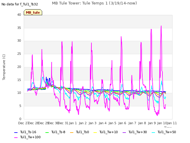Select the Tul1_Tw+50 legend label
190x143 pixels.
pyautogui.click(x=167, y=132)
